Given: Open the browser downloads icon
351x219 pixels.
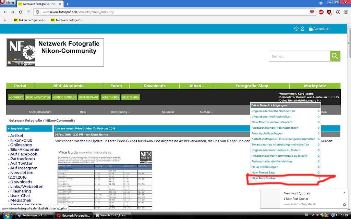Looking at the screenshot, I should tap(338, 12).
